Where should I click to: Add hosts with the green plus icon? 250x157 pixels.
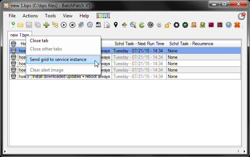pyautogui.click(x=46, y=25)
